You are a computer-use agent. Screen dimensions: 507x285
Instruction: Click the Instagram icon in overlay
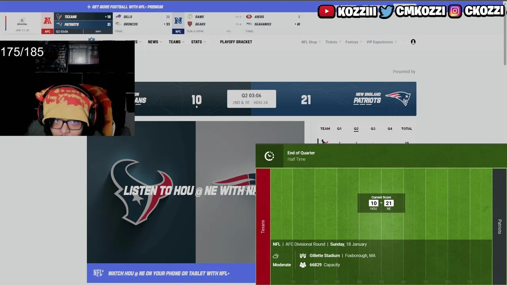[x=455, y=11]
